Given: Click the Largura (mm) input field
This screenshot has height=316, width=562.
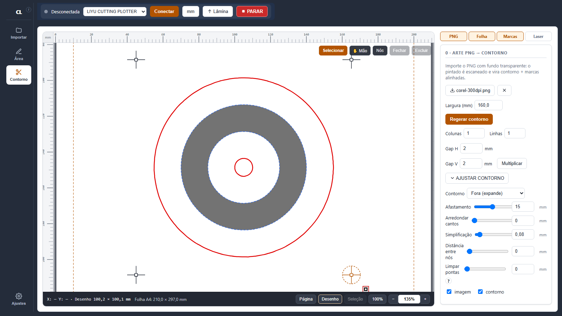Looking at the screenshot, I should (488, 105).
